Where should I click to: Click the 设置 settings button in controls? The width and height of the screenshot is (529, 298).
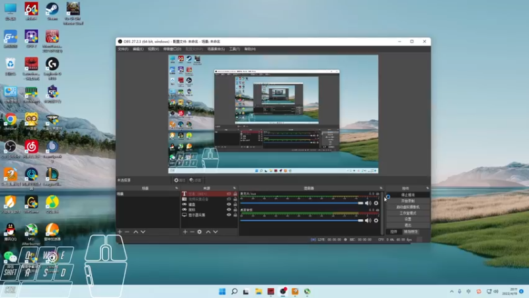[408, 219]
